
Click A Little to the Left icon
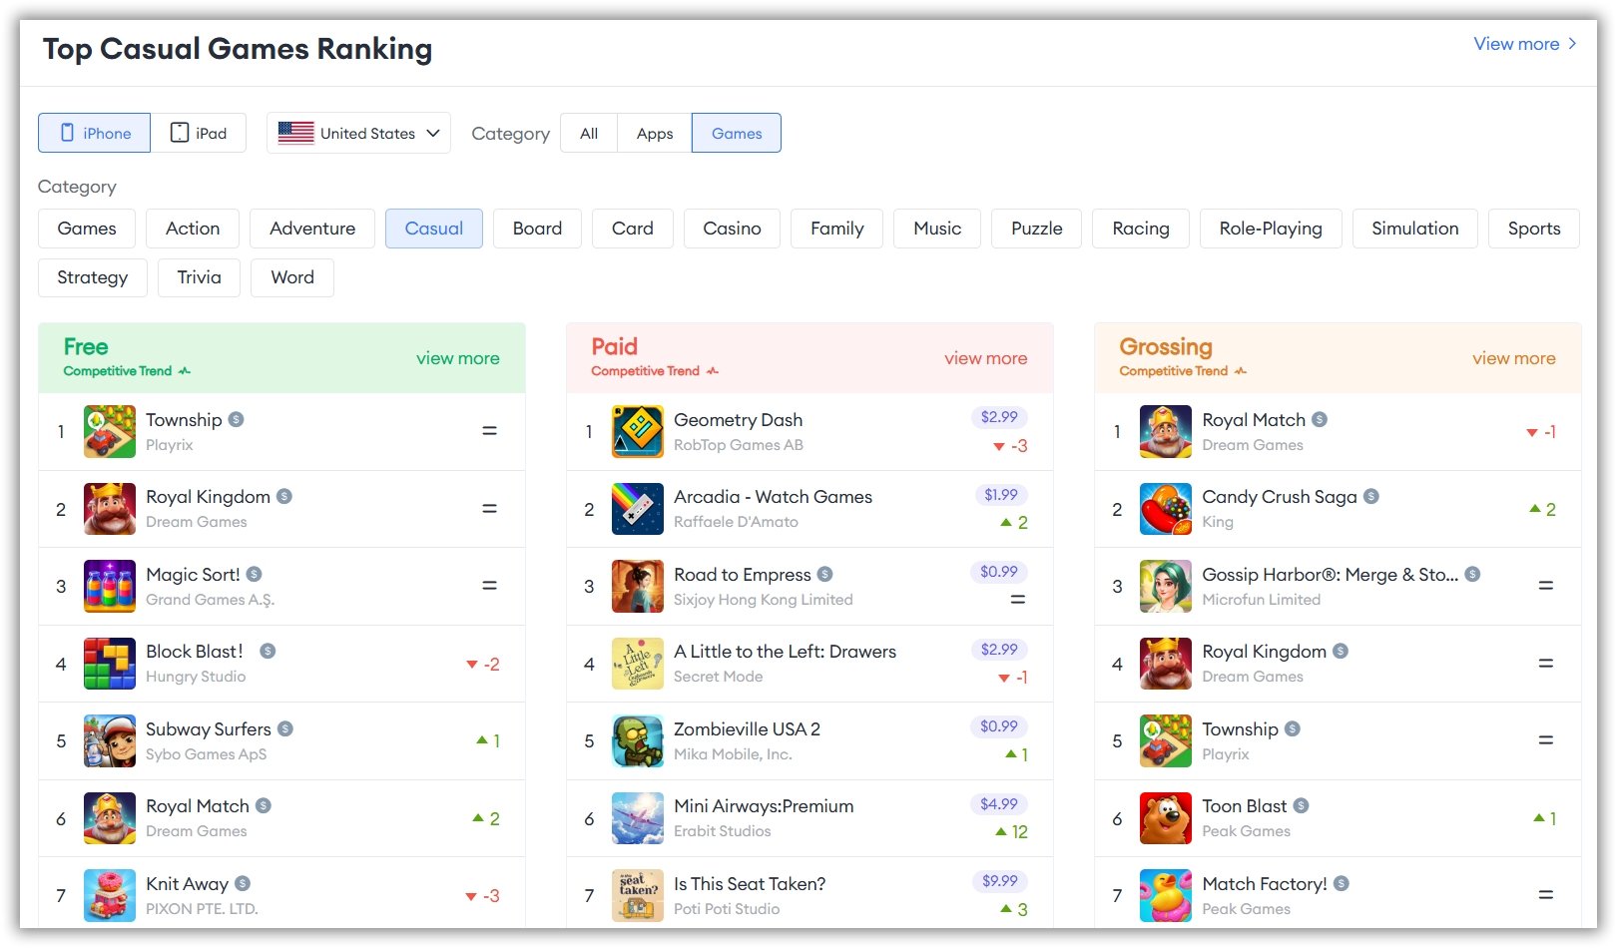(638, 664)
